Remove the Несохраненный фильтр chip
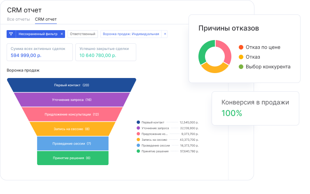Screen dimensions: 310x194 62,34
